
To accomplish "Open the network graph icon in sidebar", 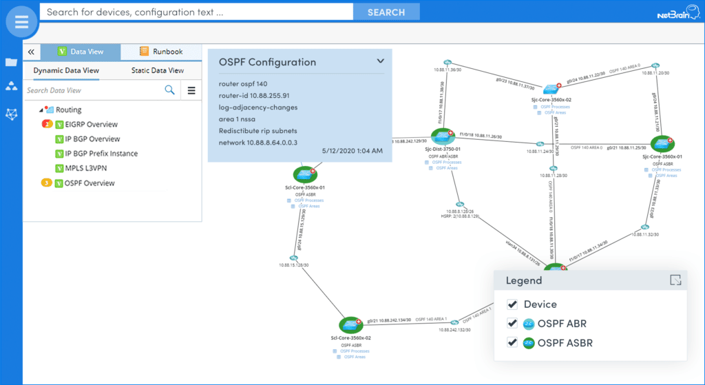I will (11, 114).
